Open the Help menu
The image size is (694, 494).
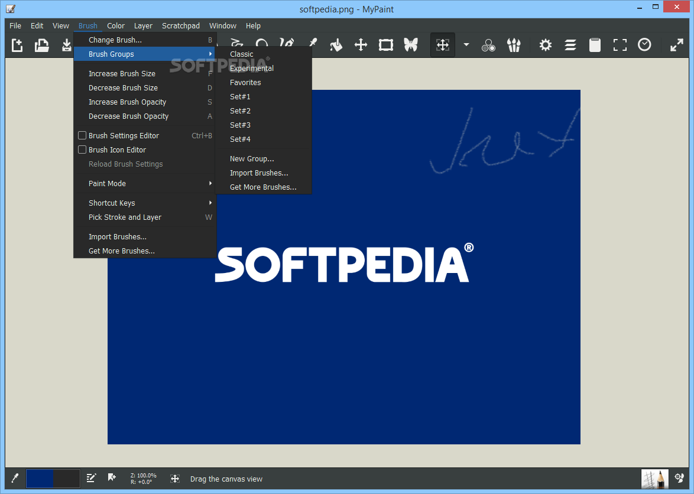(x=253, y=25)
